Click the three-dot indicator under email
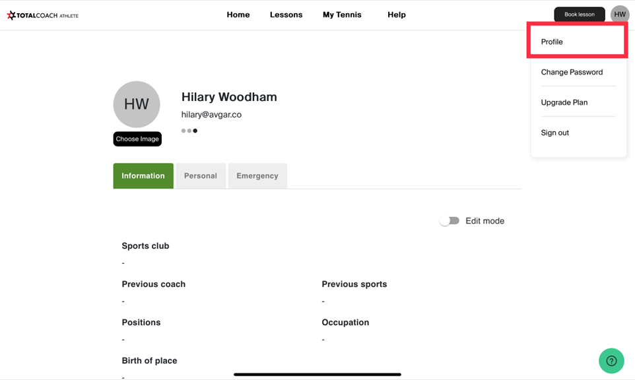635x380 pixels. [x=189, y=131]
